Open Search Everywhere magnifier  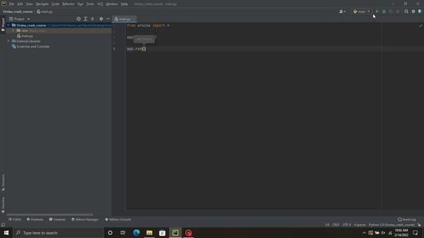pos(406,12)
